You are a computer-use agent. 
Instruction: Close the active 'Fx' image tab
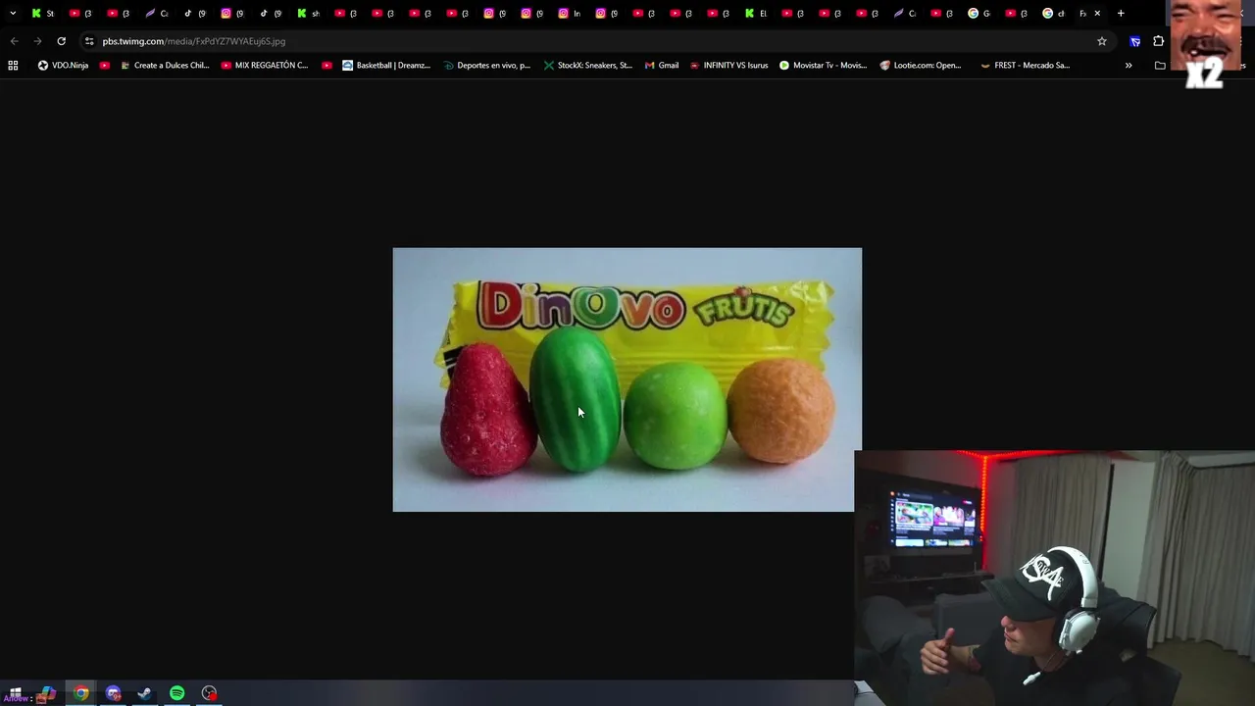point(1097,13)
